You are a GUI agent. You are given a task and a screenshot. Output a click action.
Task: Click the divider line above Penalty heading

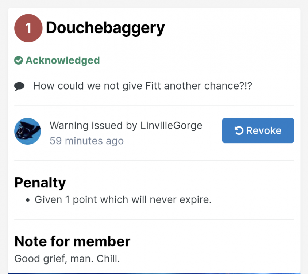click(154, 161)
